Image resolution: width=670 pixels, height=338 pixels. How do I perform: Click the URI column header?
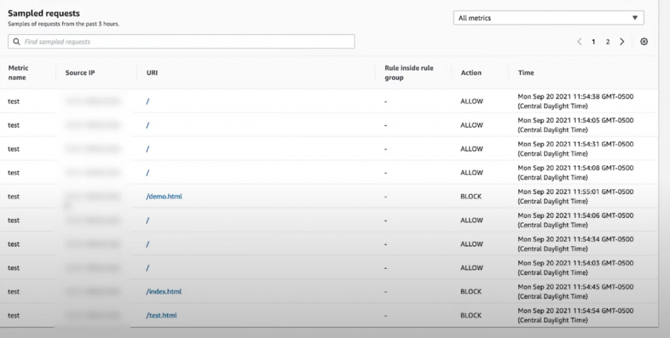point(152,73)
